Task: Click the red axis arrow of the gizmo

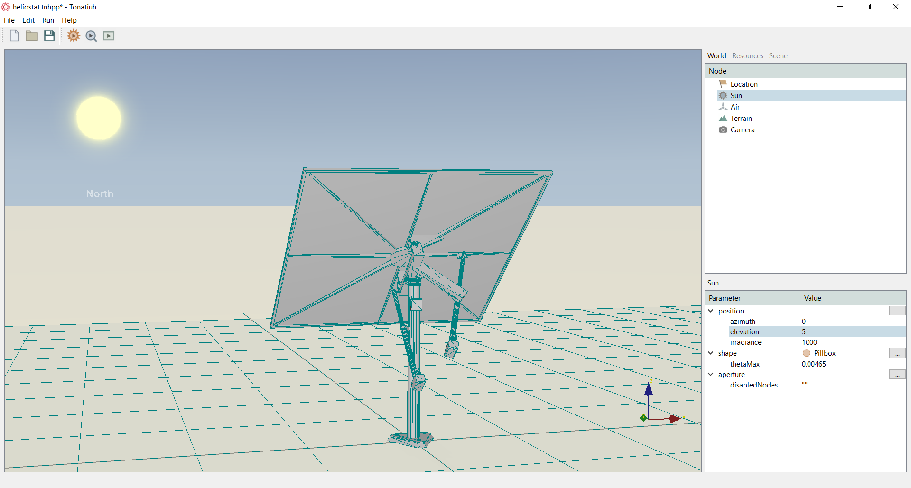Action: 675,419
